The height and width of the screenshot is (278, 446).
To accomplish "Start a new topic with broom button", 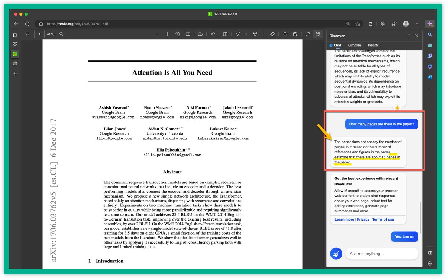I will 336,254.
